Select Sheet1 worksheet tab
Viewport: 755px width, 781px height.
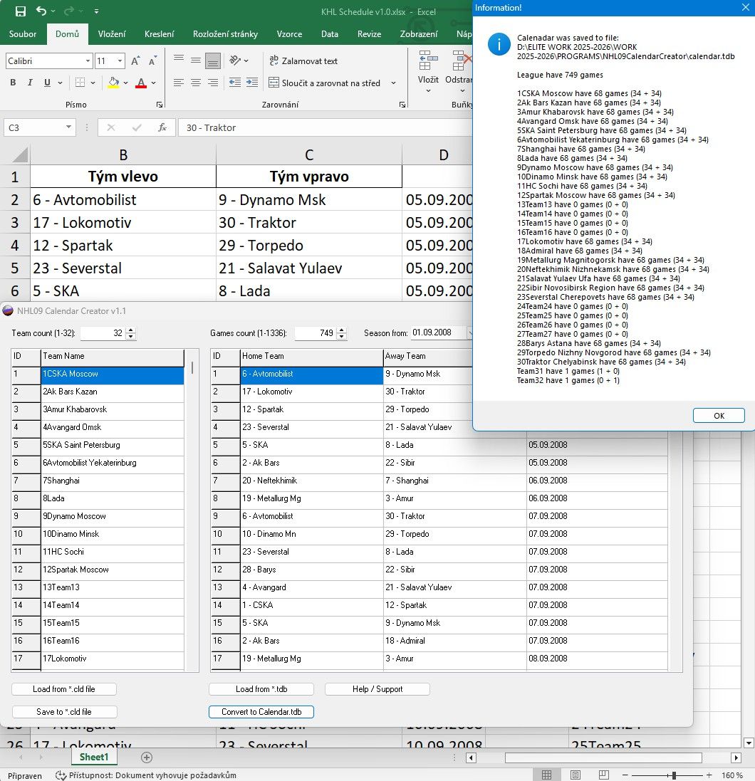(x=94, y=757)
